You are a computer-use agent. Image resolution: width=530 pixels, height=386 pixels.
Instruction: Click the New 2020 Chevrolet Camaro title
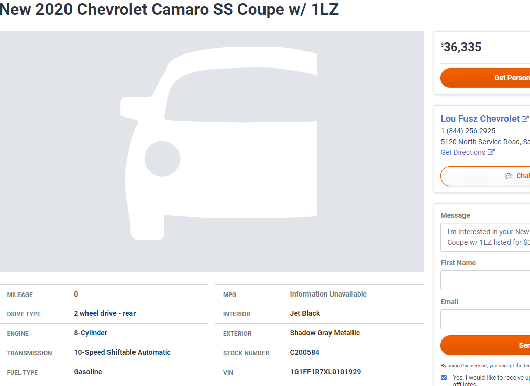169,9
